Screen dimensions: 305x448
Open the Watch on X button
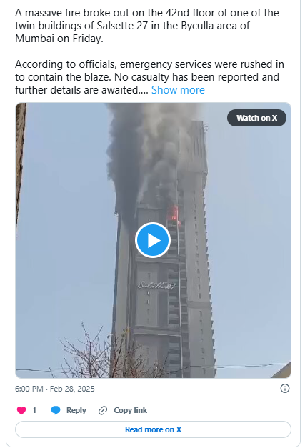point(256,118)
